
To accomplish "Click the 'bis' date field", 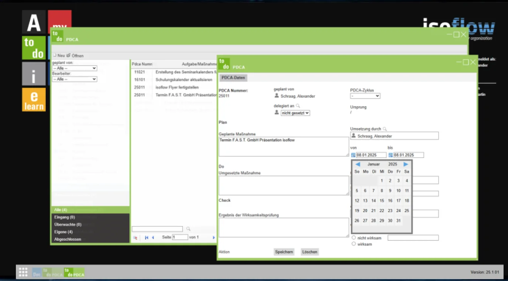I will (x=409, y=155).
